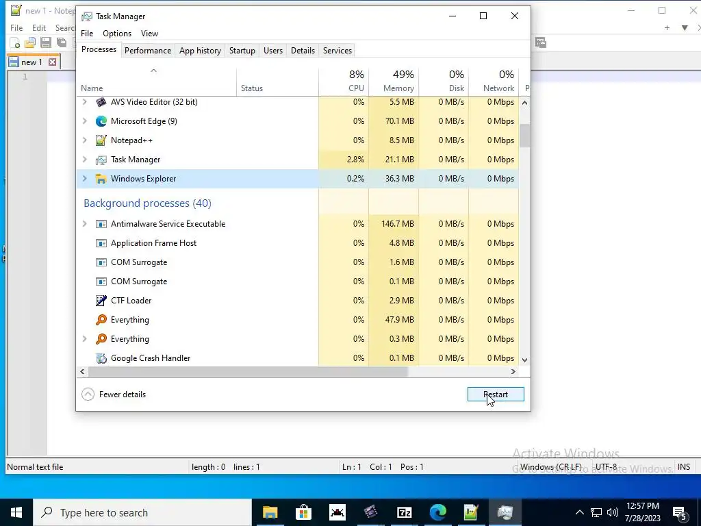Screen dimensions: 701x526
Task: Click the CTF Loader pen icon
Action: point(101,301)
